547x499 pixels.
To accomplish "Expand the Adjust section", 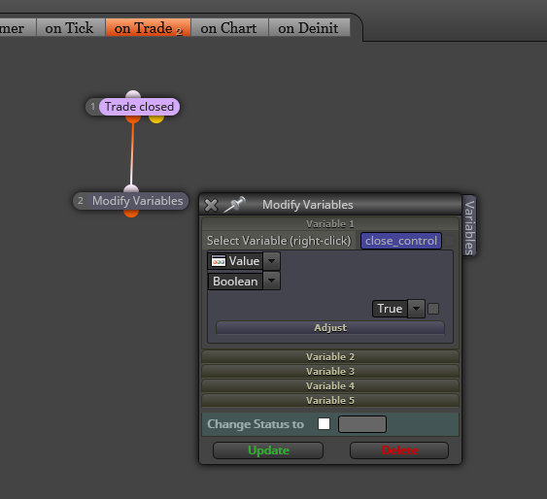I will (x=330, y=327).
